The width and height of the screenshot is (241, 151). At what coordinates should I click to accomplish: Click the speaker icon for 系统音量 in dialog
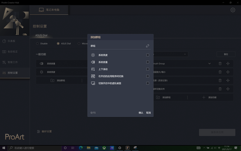(93, 62)
